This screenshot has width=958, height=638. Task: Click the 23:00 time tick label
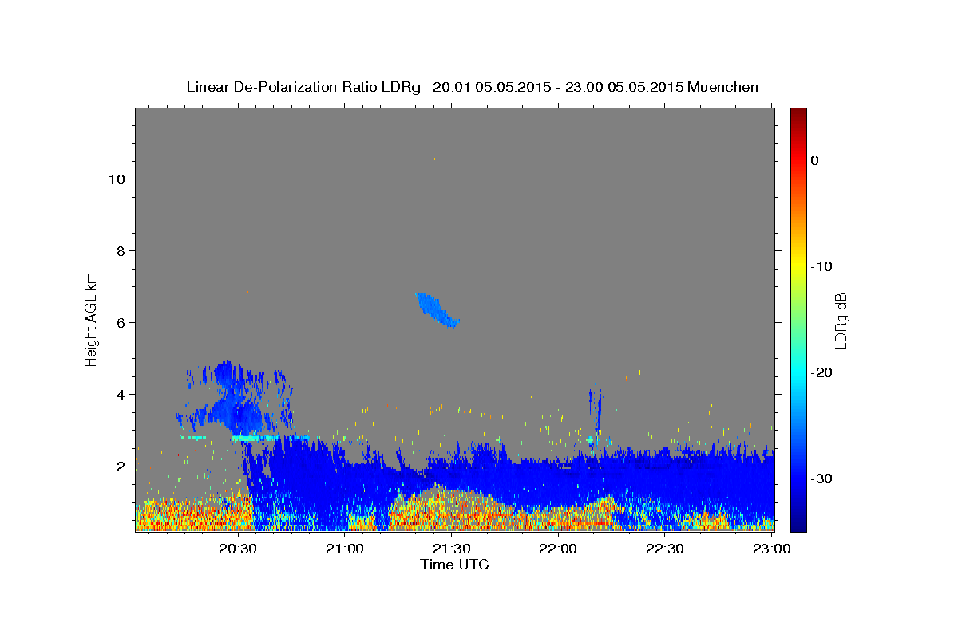click(772, 549)
